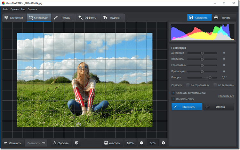Open the Эффекты tab
Viewport: 240px width, 150px height.
[x=88, y=18]
